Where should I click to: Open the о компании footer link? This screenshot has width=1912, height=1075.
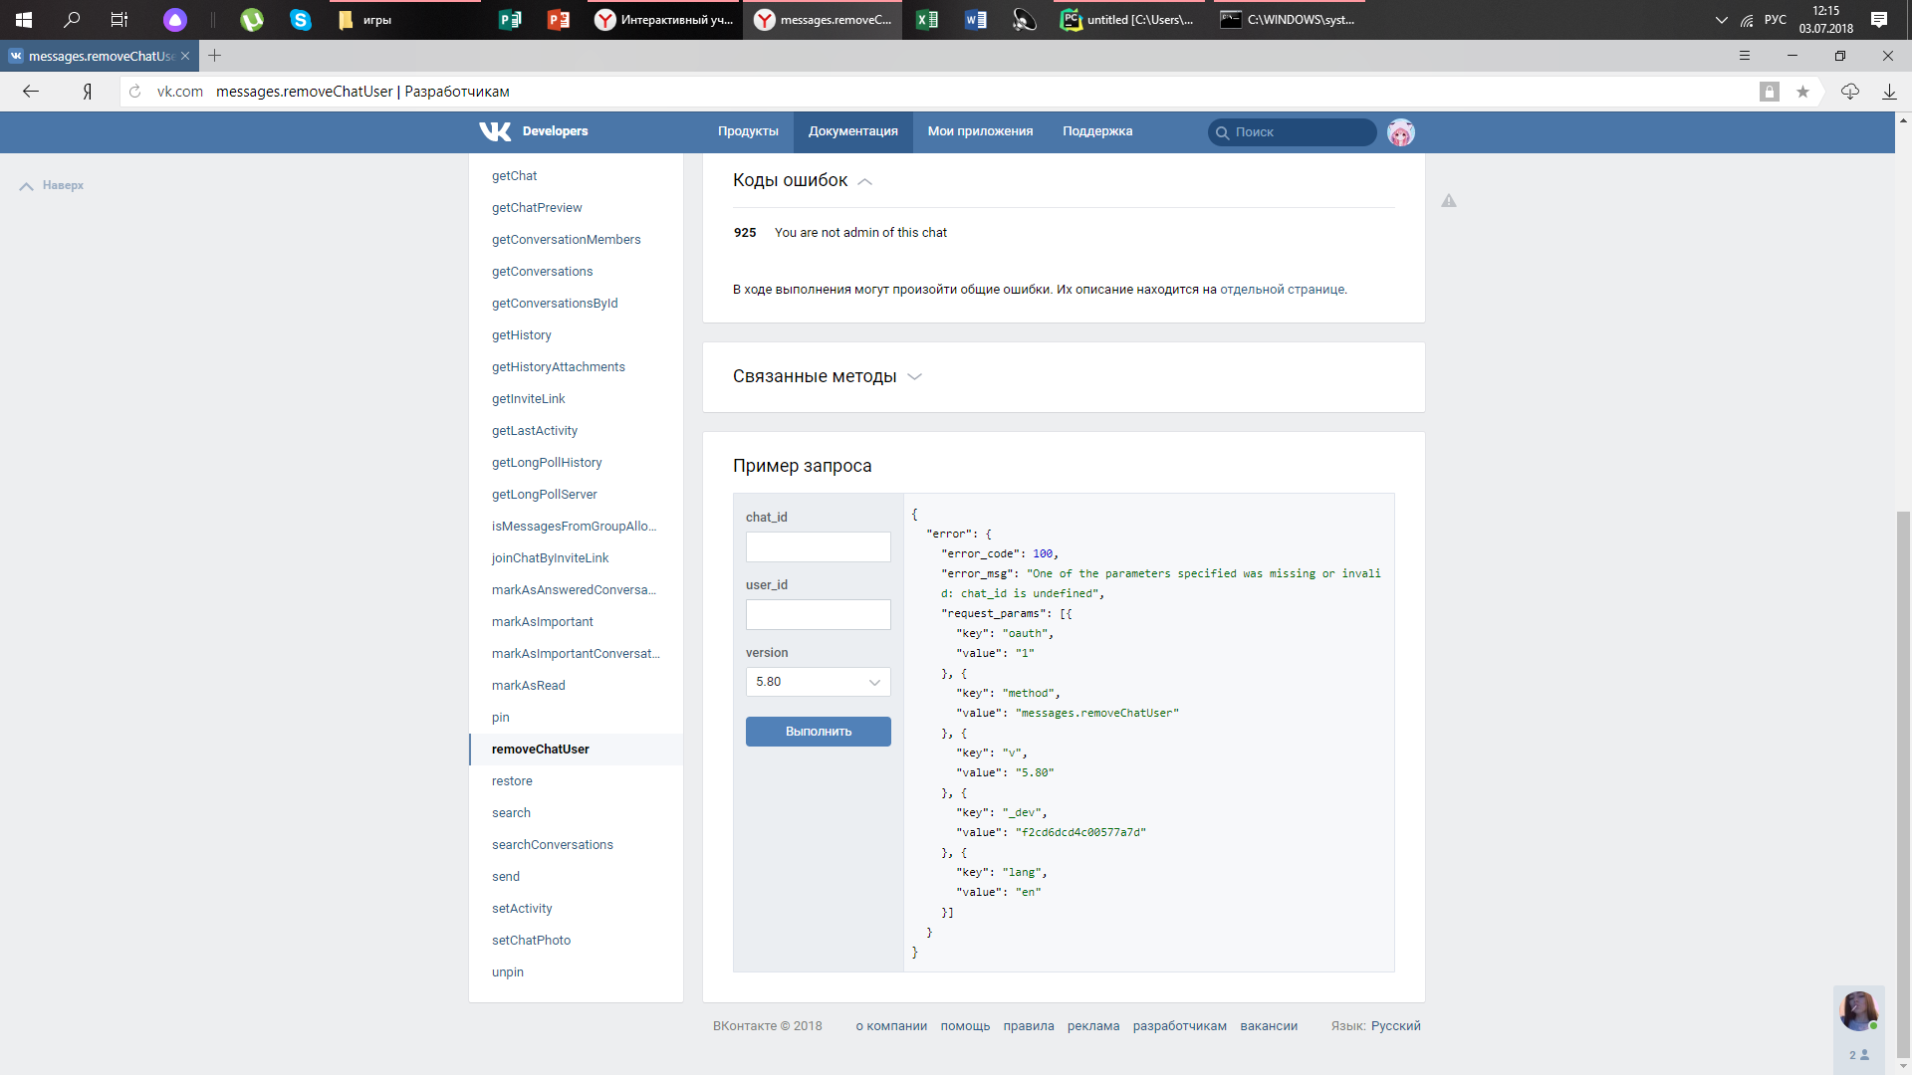[x=891, y=1026]
